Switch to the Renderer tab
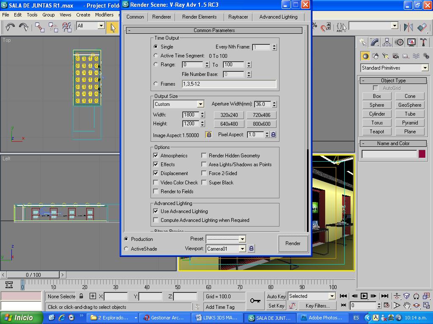Viewport: 433px width, 324px height. [x=162, y=17]
